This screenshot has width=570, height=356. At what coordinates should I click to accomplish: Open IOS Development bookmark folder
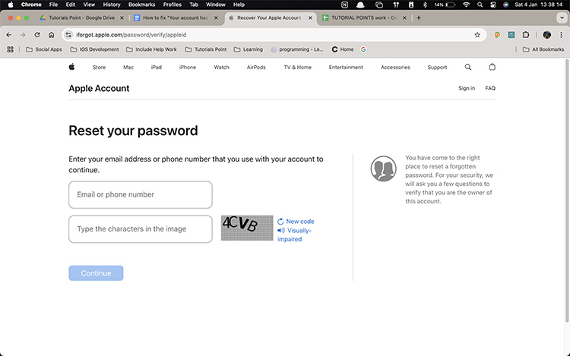coord(94,49)
